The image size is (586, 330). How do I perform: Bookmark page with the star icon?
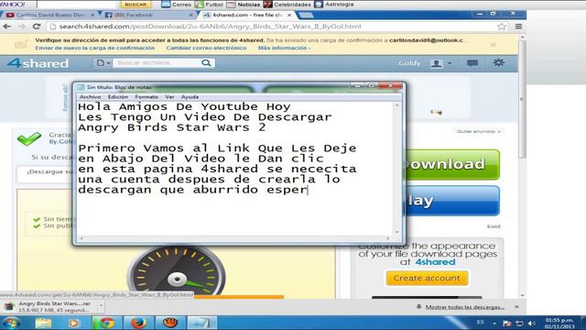point(502,27)
